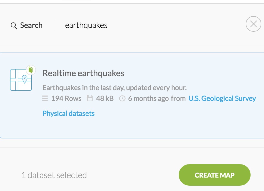The image size is (264, 191).
Task: Click the "Search" label
Action: 31,25
